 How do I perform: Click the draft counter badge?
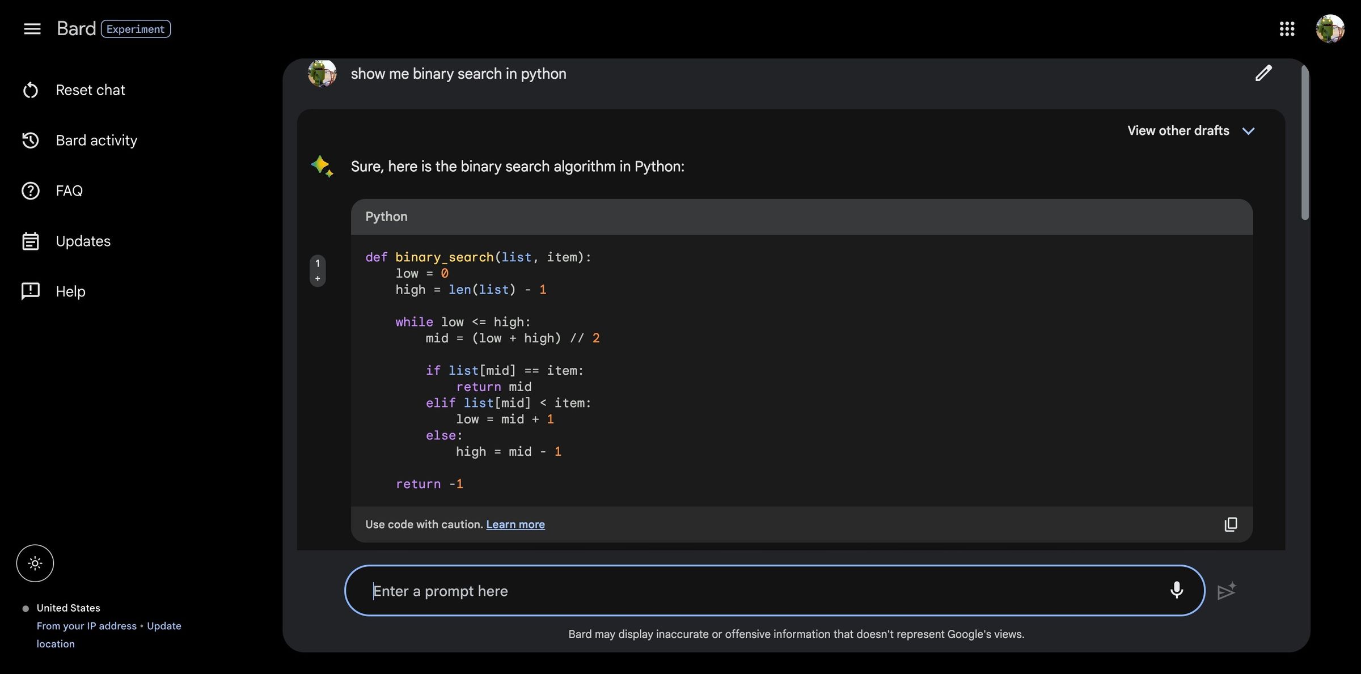(318, 263)
